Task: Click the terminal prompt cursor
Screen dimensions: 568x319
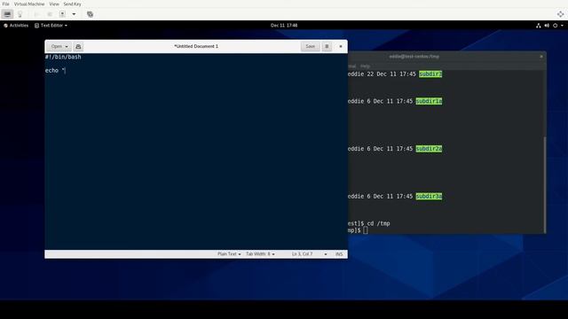Action: coord(366,230)
